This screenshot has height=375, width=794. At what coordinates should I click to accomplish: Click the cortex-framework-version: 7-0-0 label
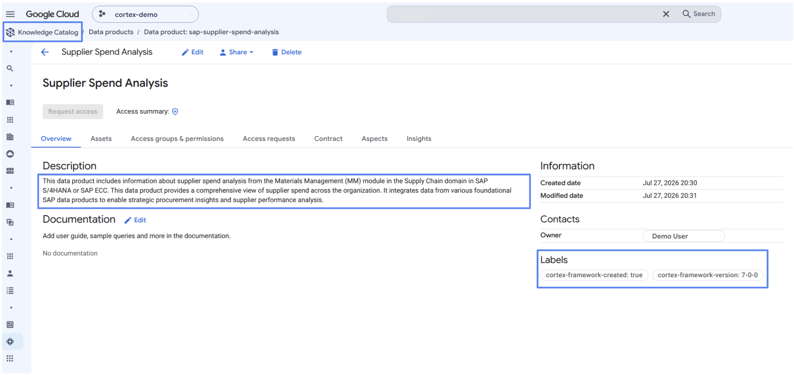[707, 275]
